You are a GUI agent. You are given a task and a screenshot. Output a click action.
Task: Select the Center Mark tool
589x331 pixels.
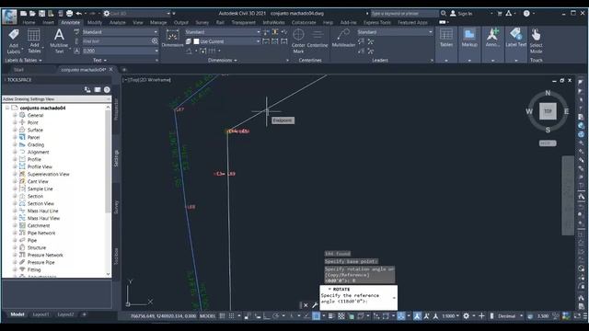coord(298,40)
